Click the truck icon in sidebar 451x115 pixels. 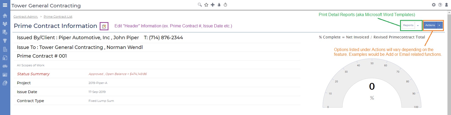(x=5, y=66)
